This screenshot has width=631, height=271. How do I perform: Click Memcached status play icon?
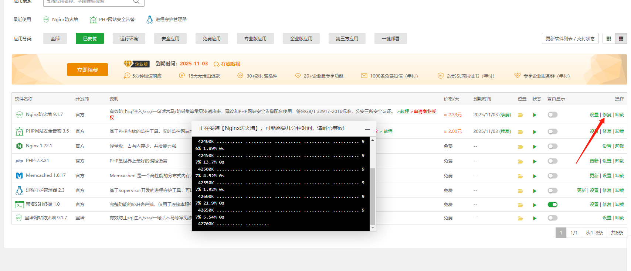(x=535, y=176)
